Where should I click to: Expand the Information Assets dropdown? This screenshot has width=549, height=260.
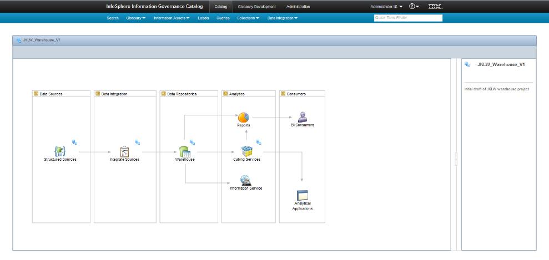pos(172,18)
